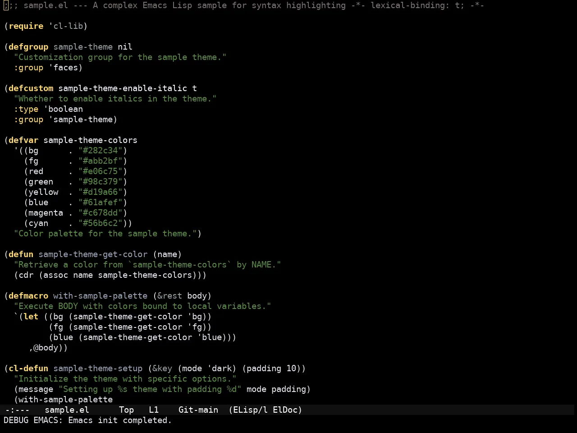Click the 'defcustom' keyword

pos(31,88)
